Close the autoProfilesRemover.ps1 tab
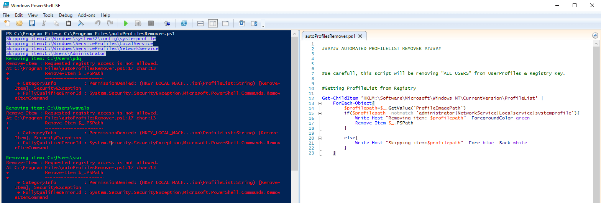The height and width of the screenshot is (203, 601). point(361,36)
